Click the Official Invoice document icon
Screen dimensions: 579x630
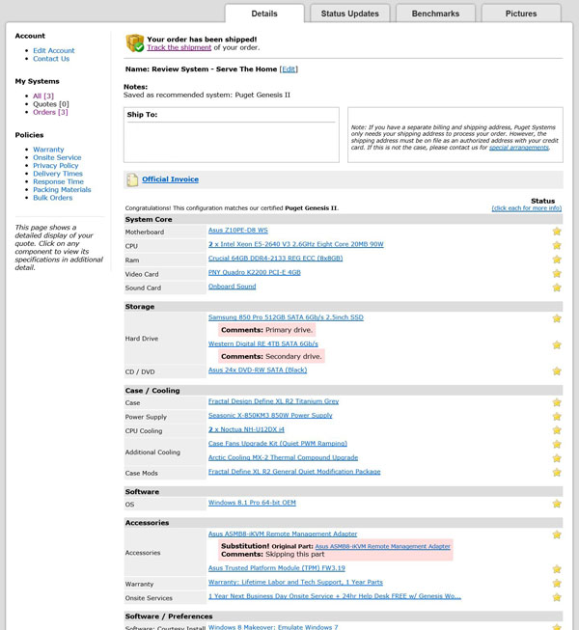pyautogui.click(x=132, y=179)
